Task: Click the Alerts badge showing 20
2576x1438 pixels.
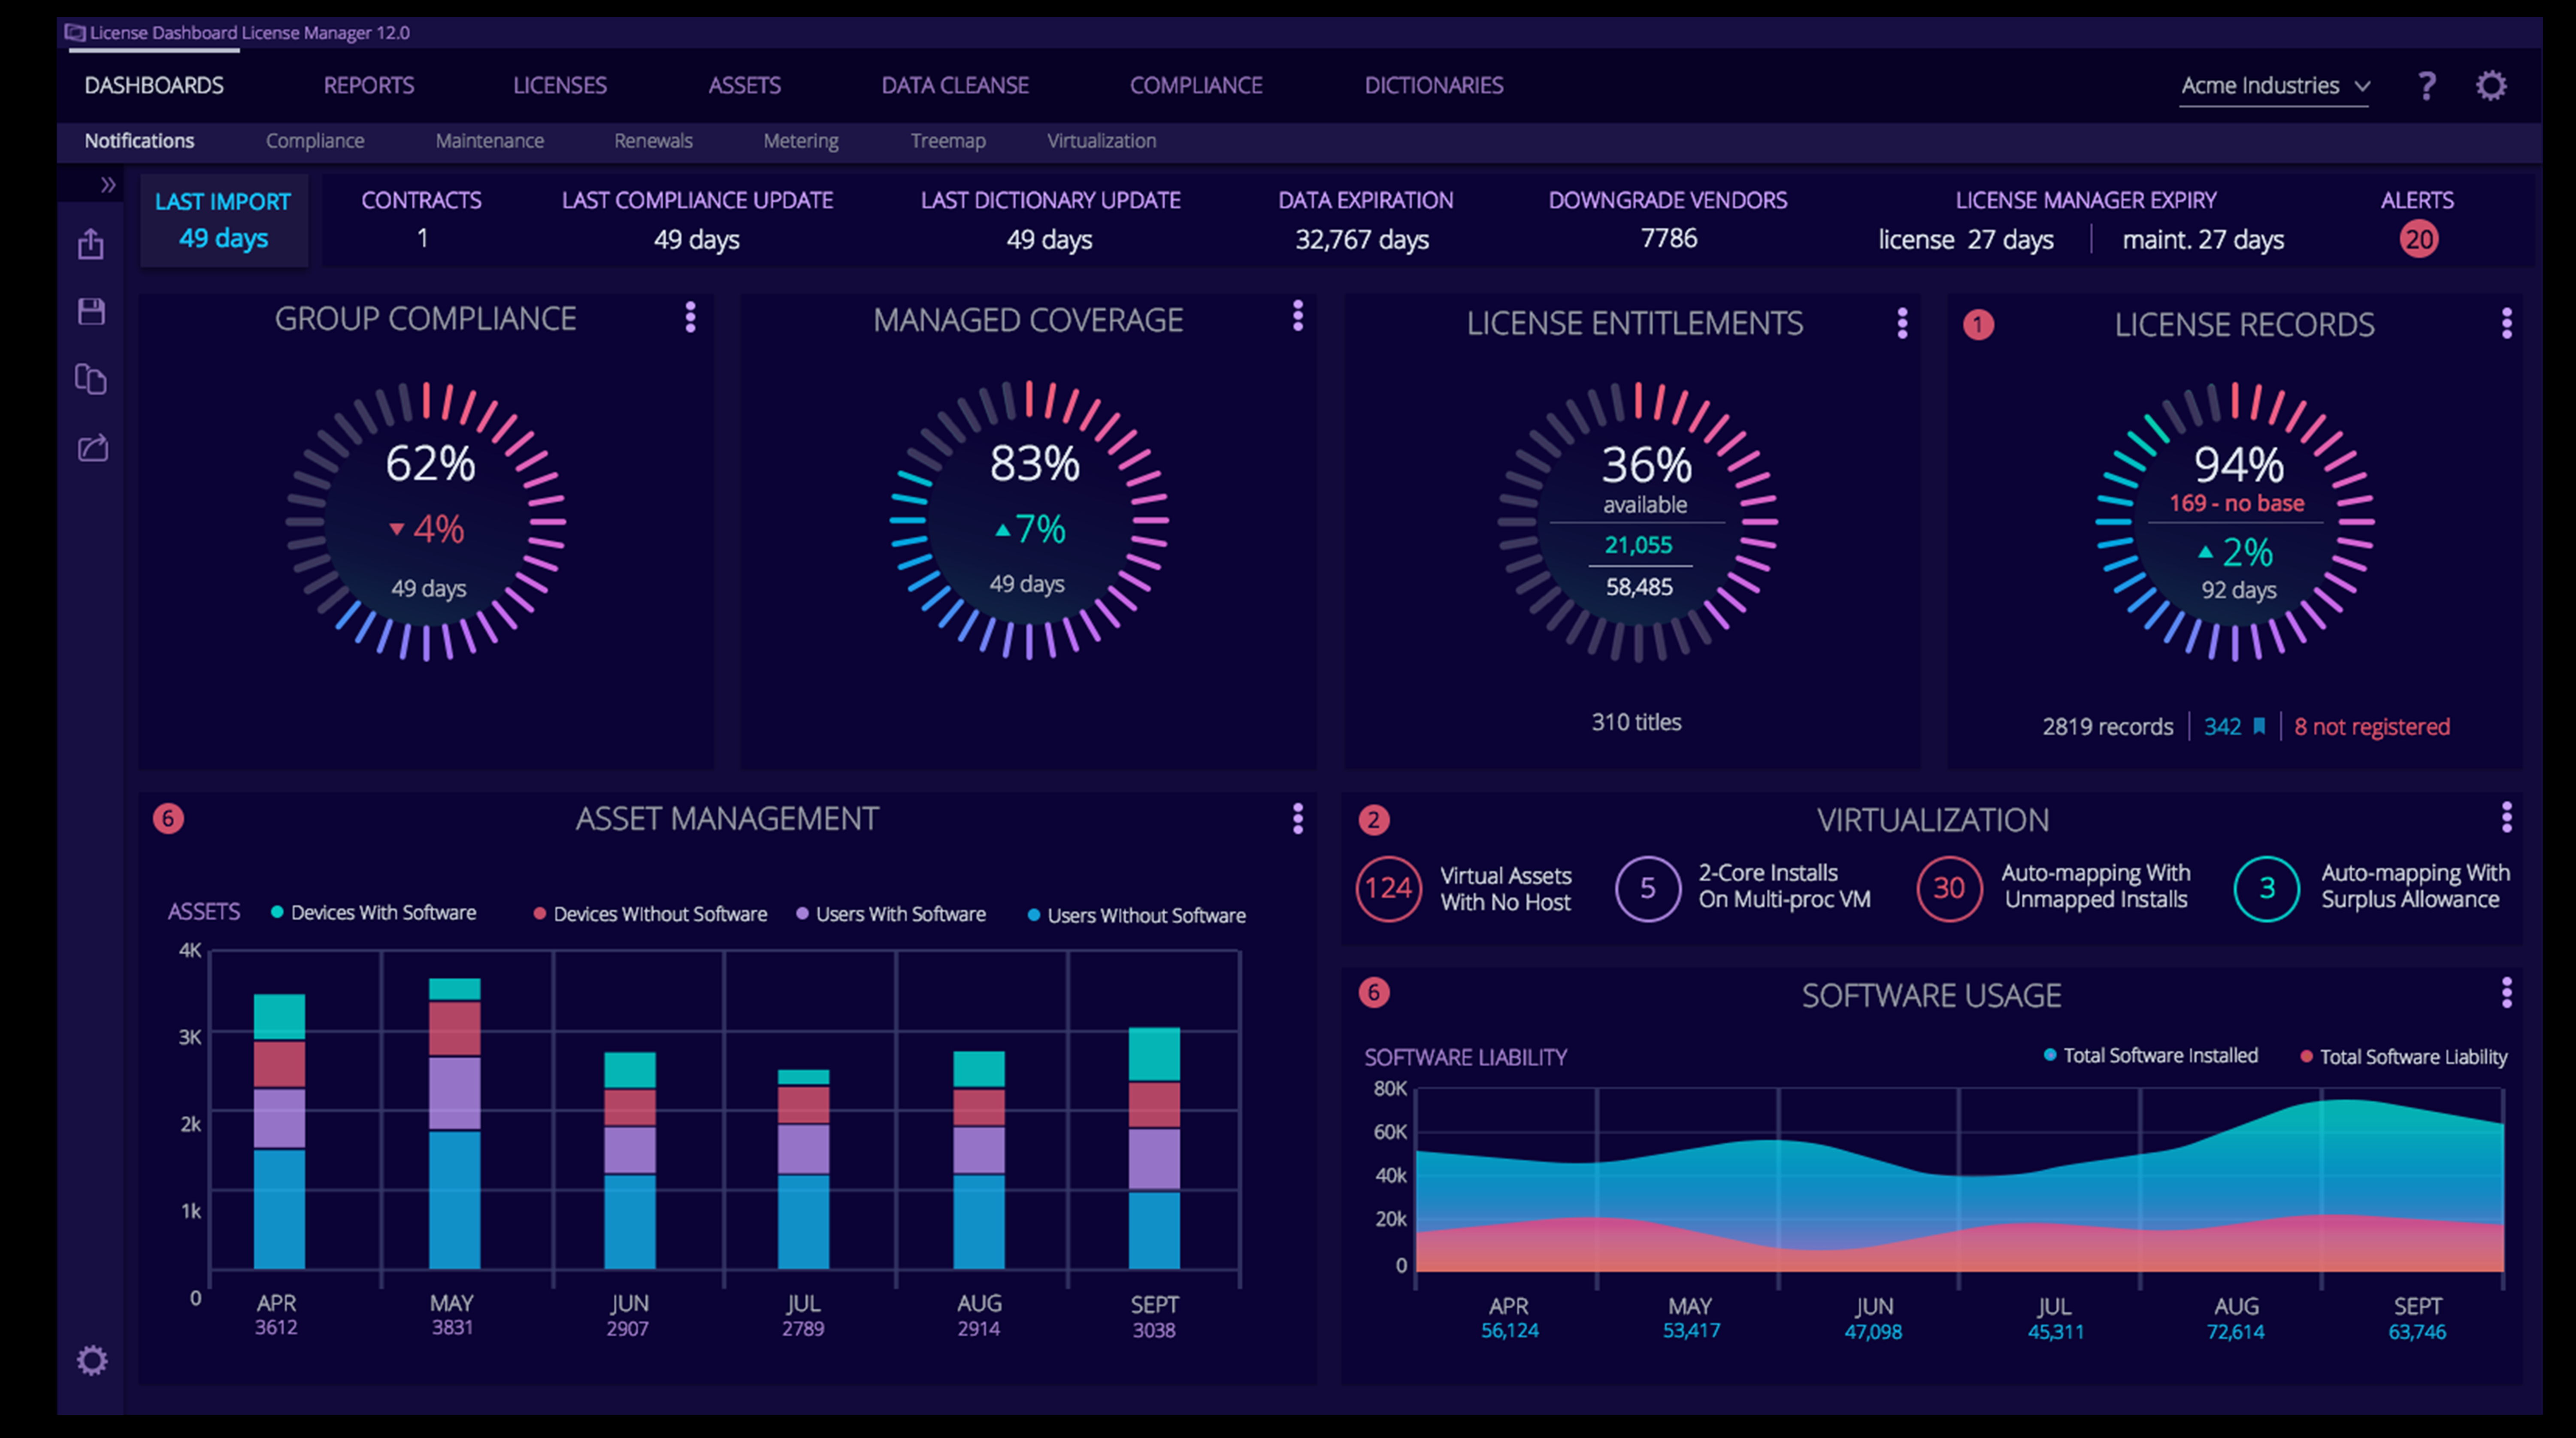Action: (2419, 239)
